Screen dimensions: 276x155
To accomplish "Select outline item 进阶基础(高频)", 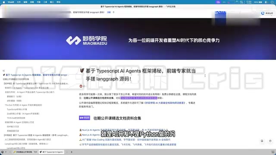I will (x=14, y=101).
